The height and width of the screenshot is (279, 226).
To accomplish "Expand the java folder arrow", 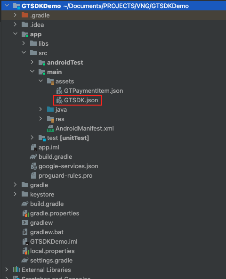I will coord(40,109).
